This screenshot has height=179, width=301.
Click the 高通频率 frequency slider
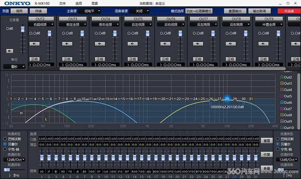pyautogui.click(x=7, y=170)
